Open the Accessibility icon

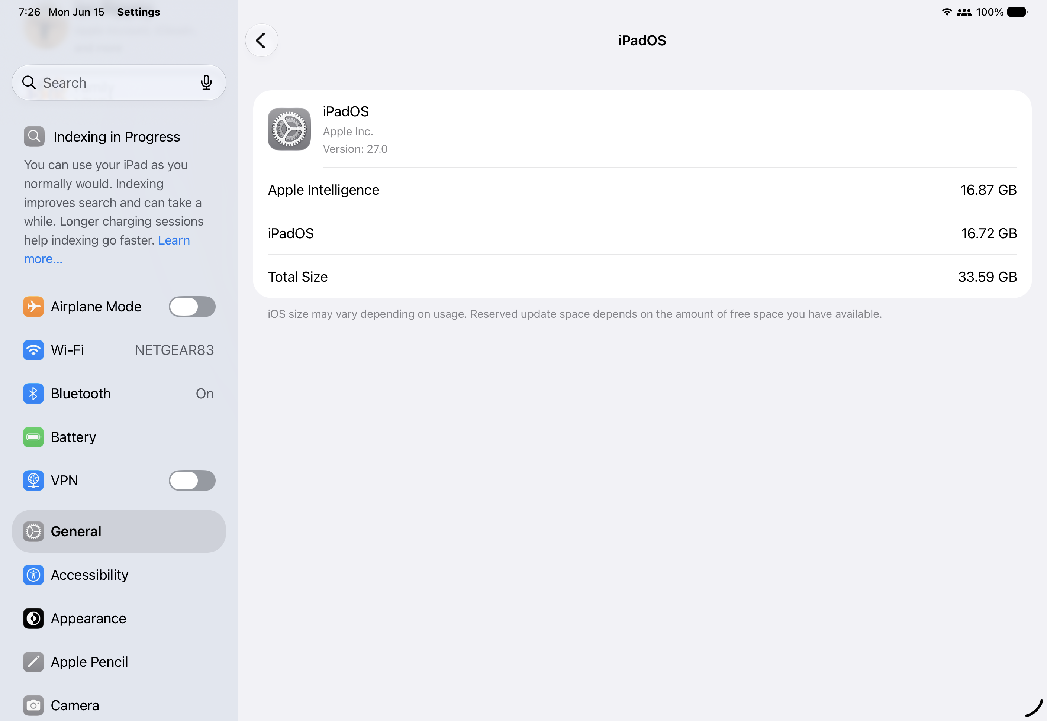pyautogui.click(x=33, y=575)
